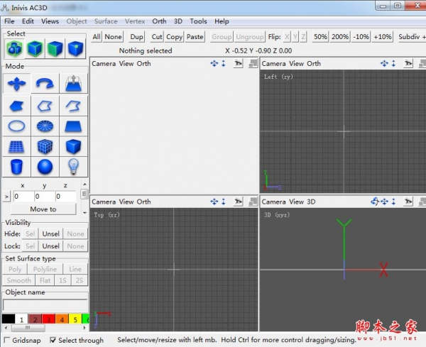426x347 pixels.
Task: Select the Vertex selection mode icon
Action: point(75,48)
